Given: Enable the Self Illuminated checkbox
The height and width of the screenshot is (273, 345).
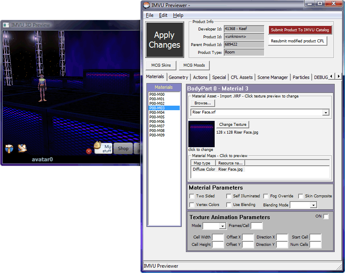Looking at the screenshot, I should [x=229, y=196].
